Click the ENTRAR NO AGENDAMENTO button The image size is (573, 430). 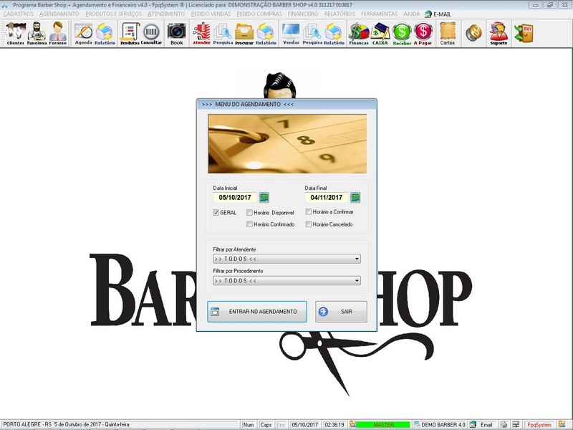coord(257,312)
